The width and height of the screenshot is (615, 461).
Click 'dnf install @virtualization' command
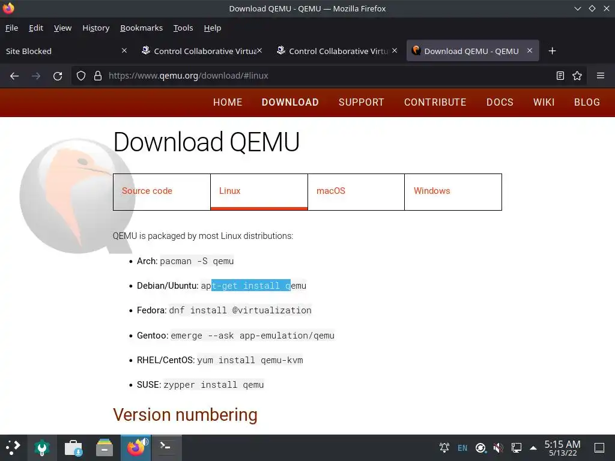(x=240, y=310)
